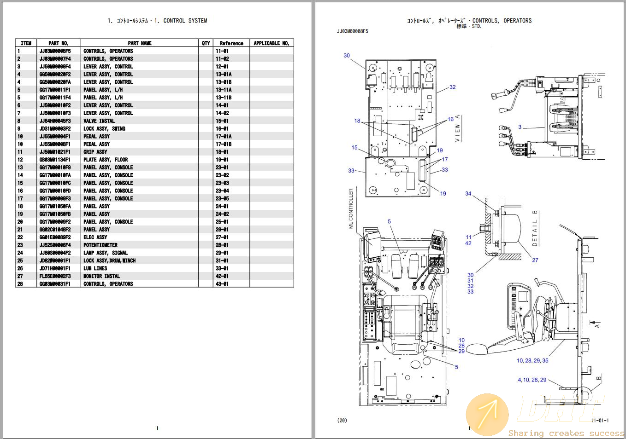Click reference 14-02
626x439 pixels.
pyautogui.click(x=222, y=113)
